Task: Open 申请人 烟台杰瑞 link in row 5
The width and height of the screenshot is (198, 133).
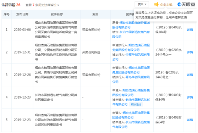Action: click(131, 115)
